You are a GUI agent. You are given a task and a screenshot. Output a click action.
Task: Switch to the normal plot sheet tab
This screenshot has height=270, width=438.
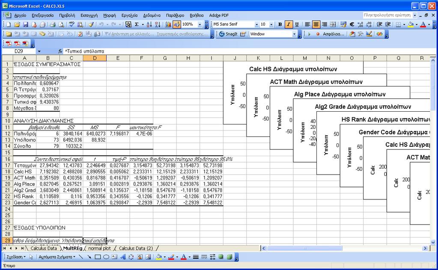click(99, 248)
